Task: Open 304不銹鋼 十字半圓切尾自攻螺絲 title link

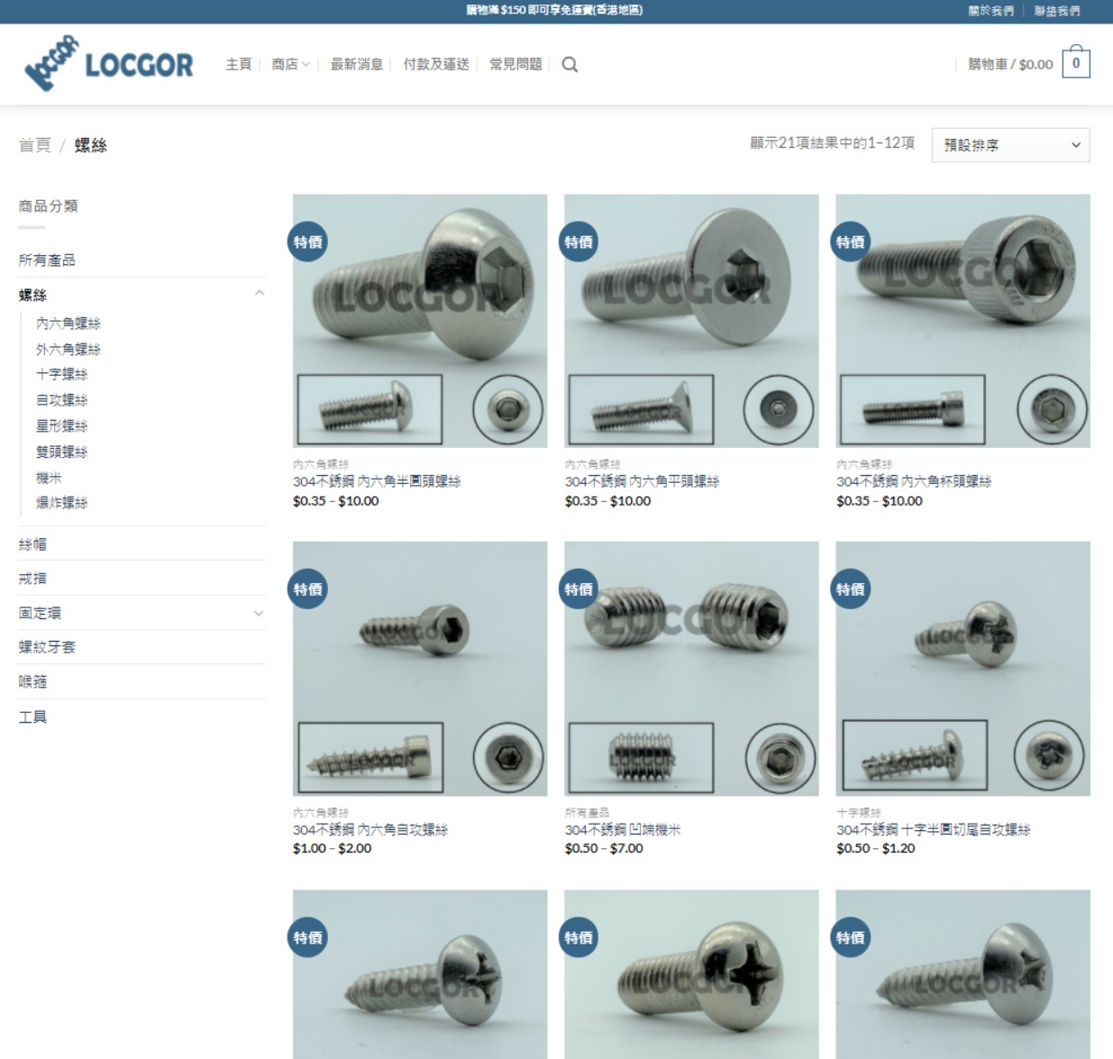Action: pos(933,830)
